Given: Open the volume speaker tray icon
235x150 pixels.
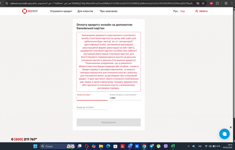Looking at the screenshot, I should (x=210, y=146).
